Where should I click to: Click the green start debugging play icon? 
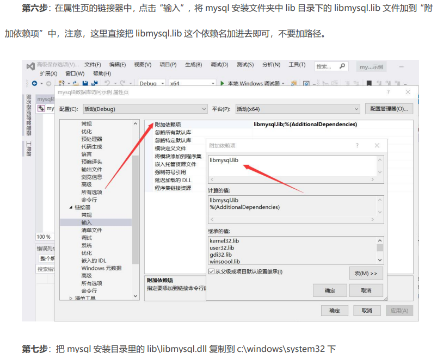coord(222,83)
